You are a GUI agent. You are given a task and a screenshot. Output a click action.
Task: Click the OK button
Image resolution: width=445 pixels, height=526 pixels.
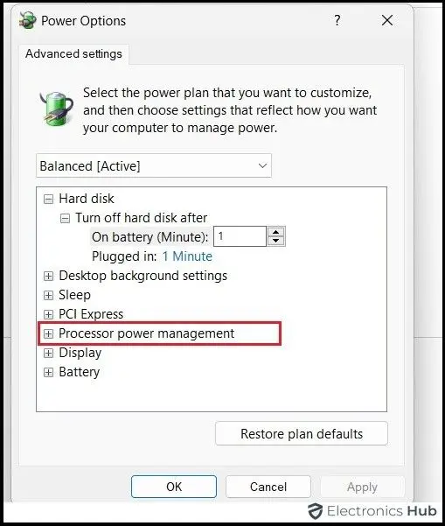coord(174,487)
